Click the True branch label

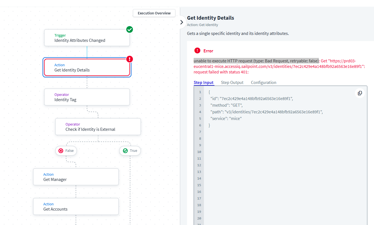pos(134,151)
